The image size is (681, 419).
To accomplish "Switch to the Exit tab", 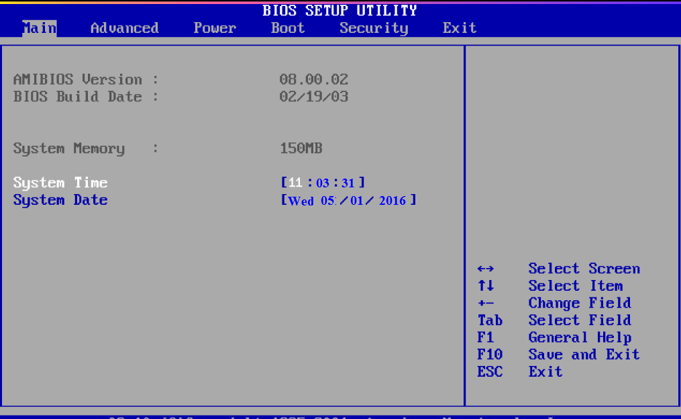I will [x=459, y=28].
